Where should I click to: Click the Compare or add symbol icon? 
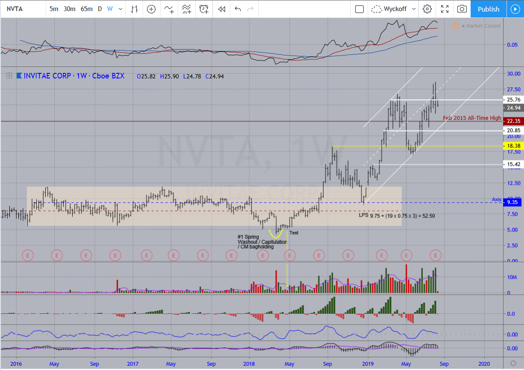pyautogui.click(x=151, y=9)
